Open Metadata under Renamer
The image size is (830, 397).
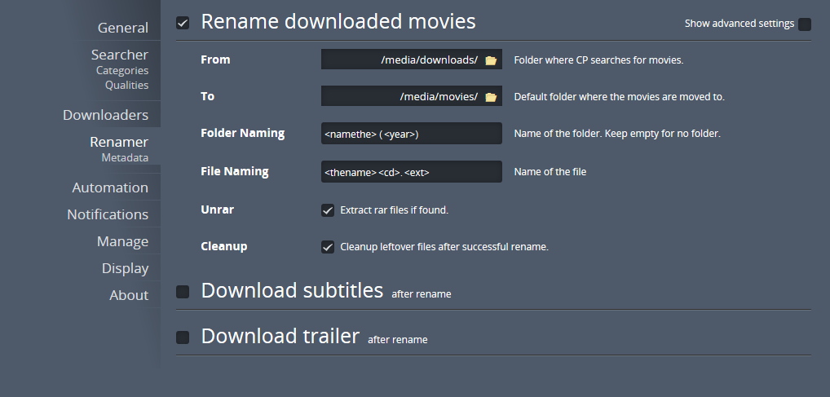click(x=125, y=157)
